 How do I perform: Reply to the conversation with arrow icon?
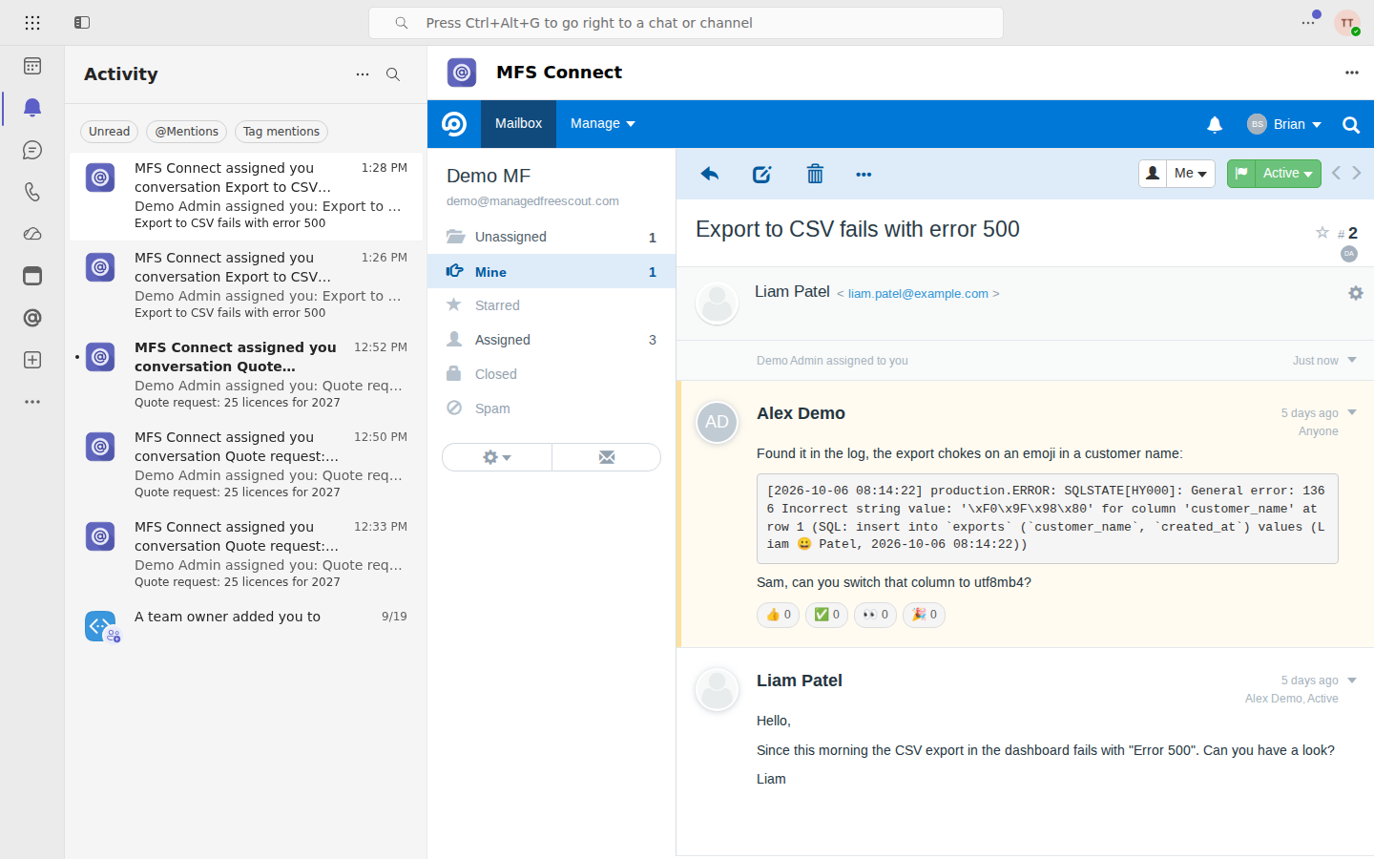[x=710, y=174]
